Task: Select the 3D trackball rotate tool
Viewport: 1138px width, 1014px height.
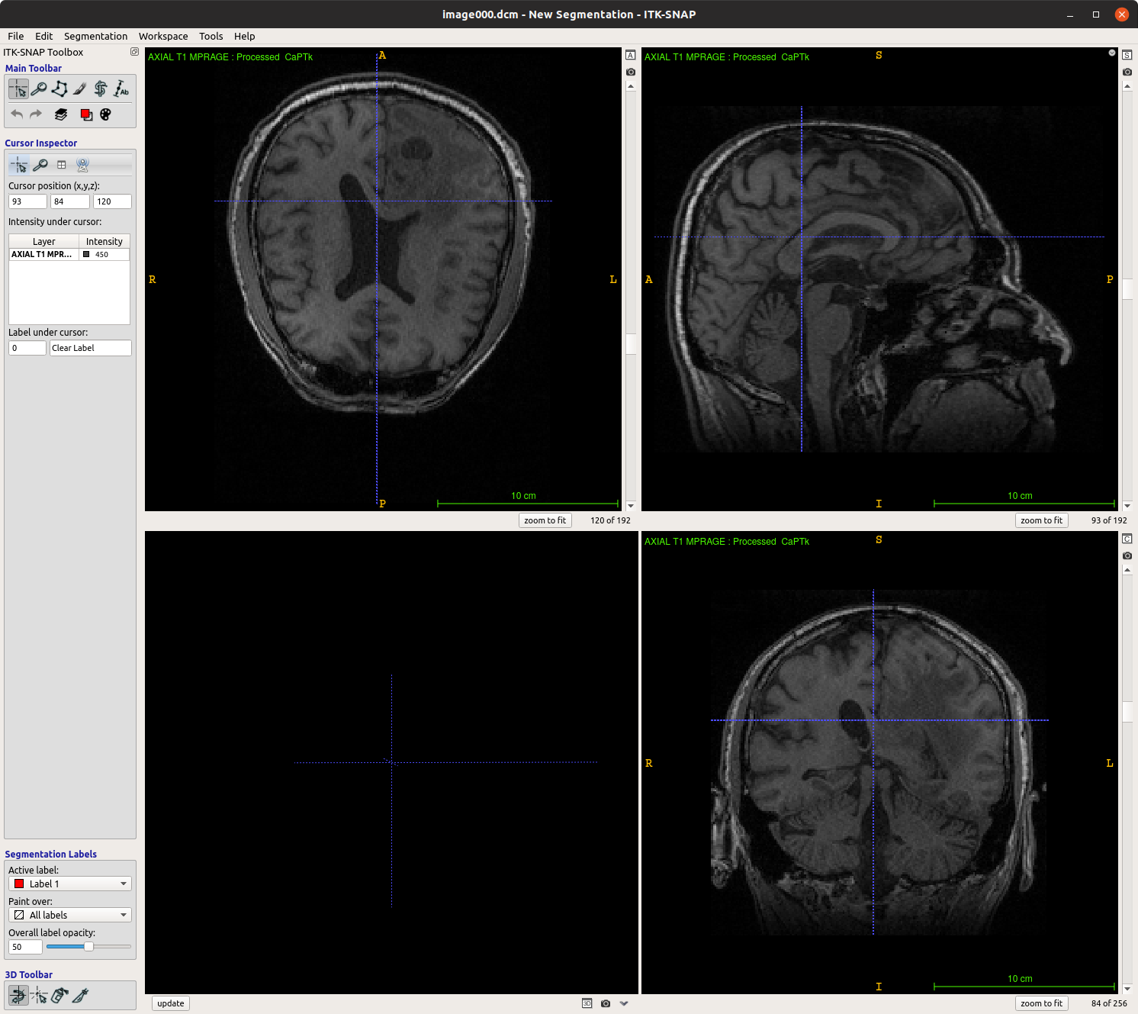Action: (x=18, y=995)
